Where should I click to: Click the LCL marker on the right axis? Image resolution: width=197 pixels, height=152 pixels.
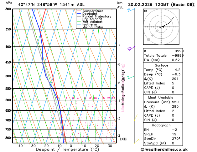point(123,139)
